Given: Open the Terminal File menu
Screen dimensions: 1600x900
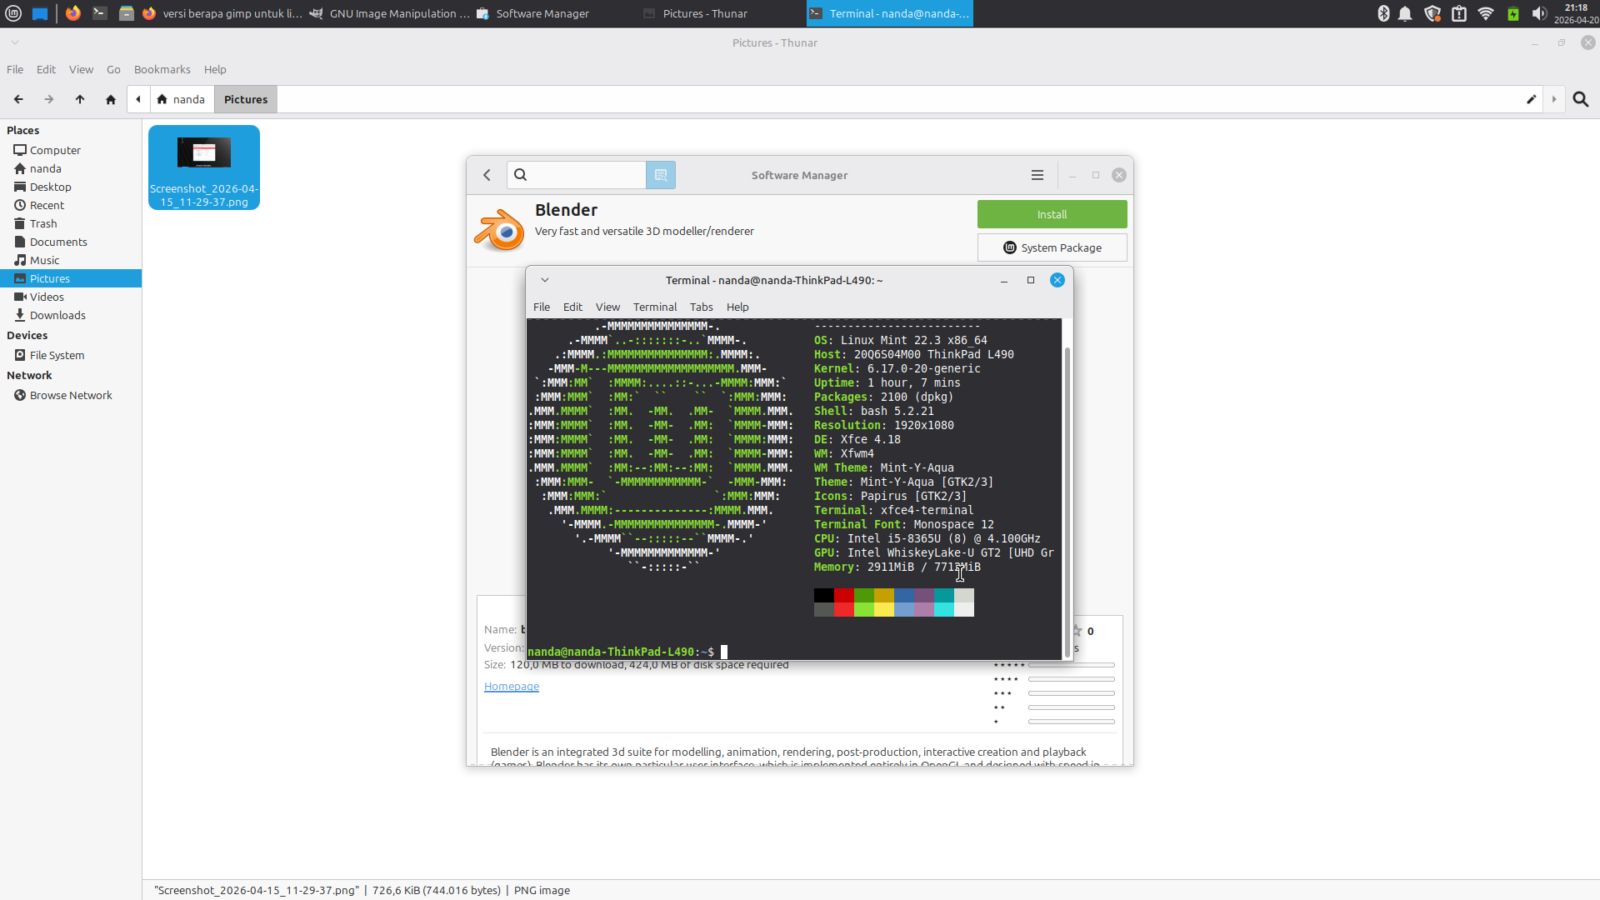Looking at the screenshot, I should click(x=542, y=307).
